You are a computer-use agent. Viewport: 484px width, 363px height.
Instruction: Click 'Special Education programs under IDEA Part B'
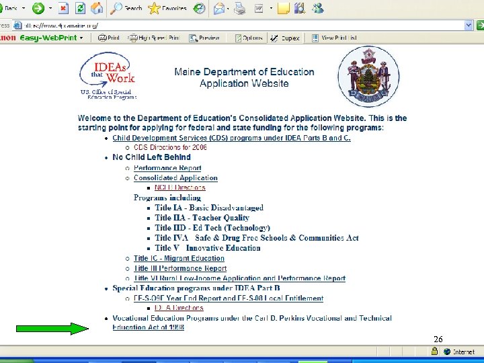point(196,288)
